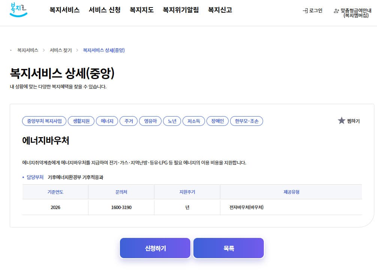The width and height of the screenshot is (377, 272).
Task: Select the 에너지 tag
Action: tap(107, 121)
